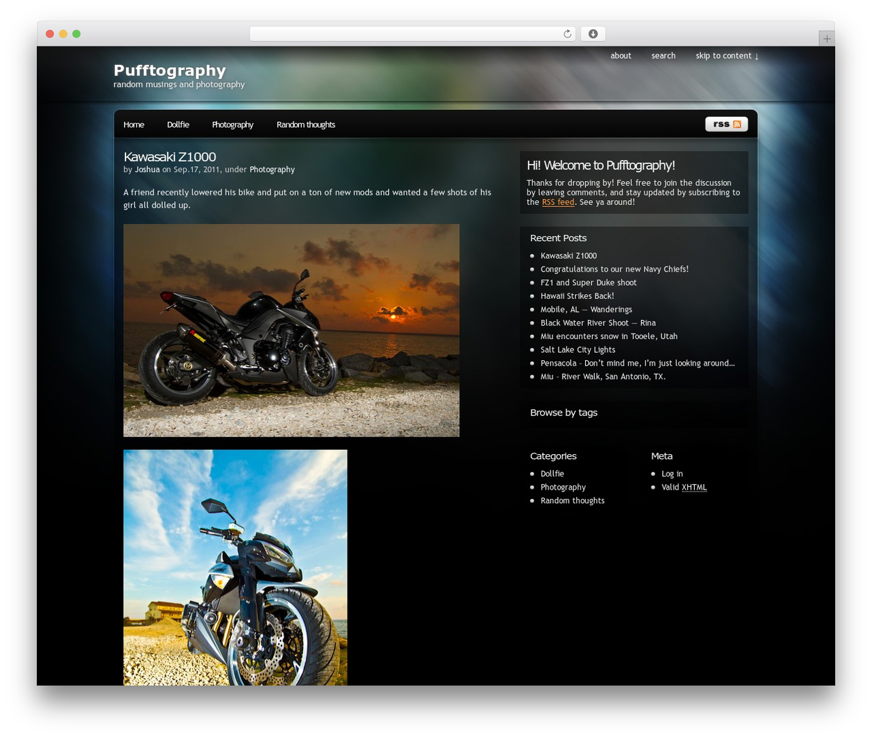Open Photography under Categories
This screenshot has height=738, width=872.
[563, 487]
